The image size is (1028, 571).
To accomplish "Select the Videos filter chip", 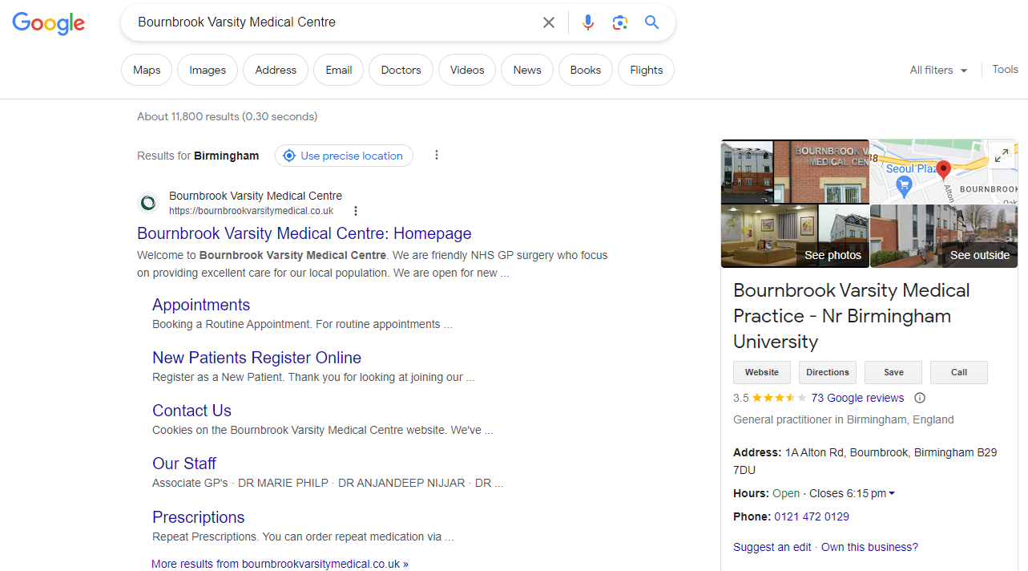I will (x=467, y=70).
